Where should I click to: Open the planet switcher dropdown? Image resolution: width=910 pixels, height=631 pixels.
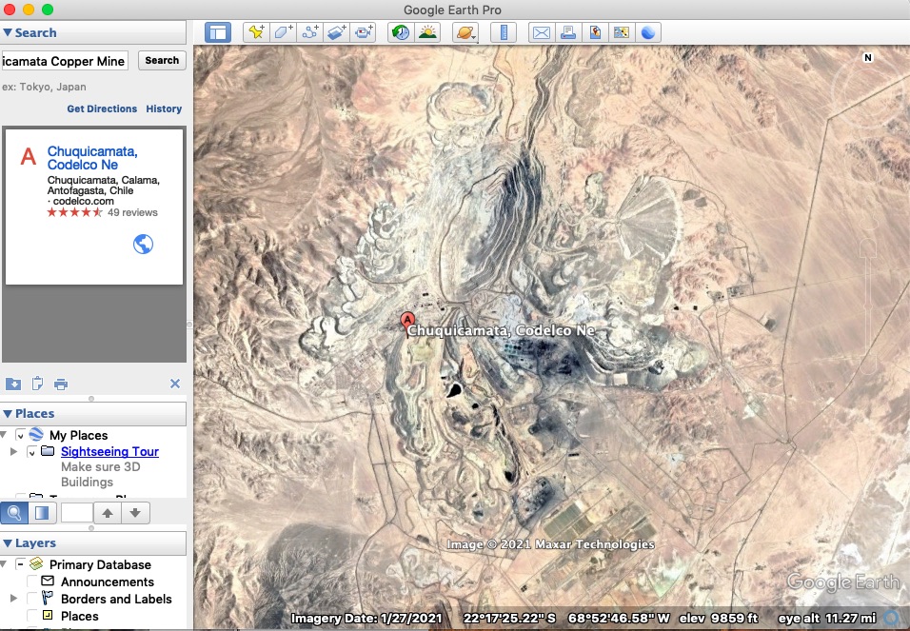[466, 32]
